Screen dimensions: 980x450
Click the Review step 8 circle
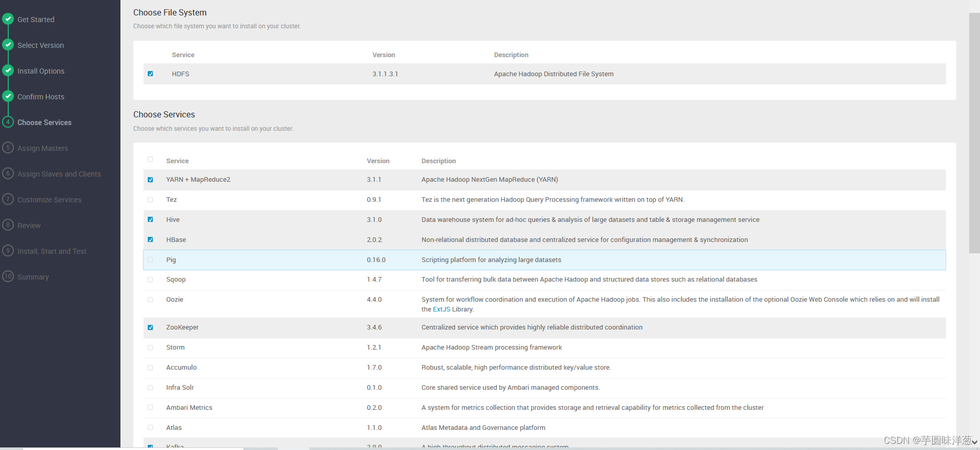(8, 225)
